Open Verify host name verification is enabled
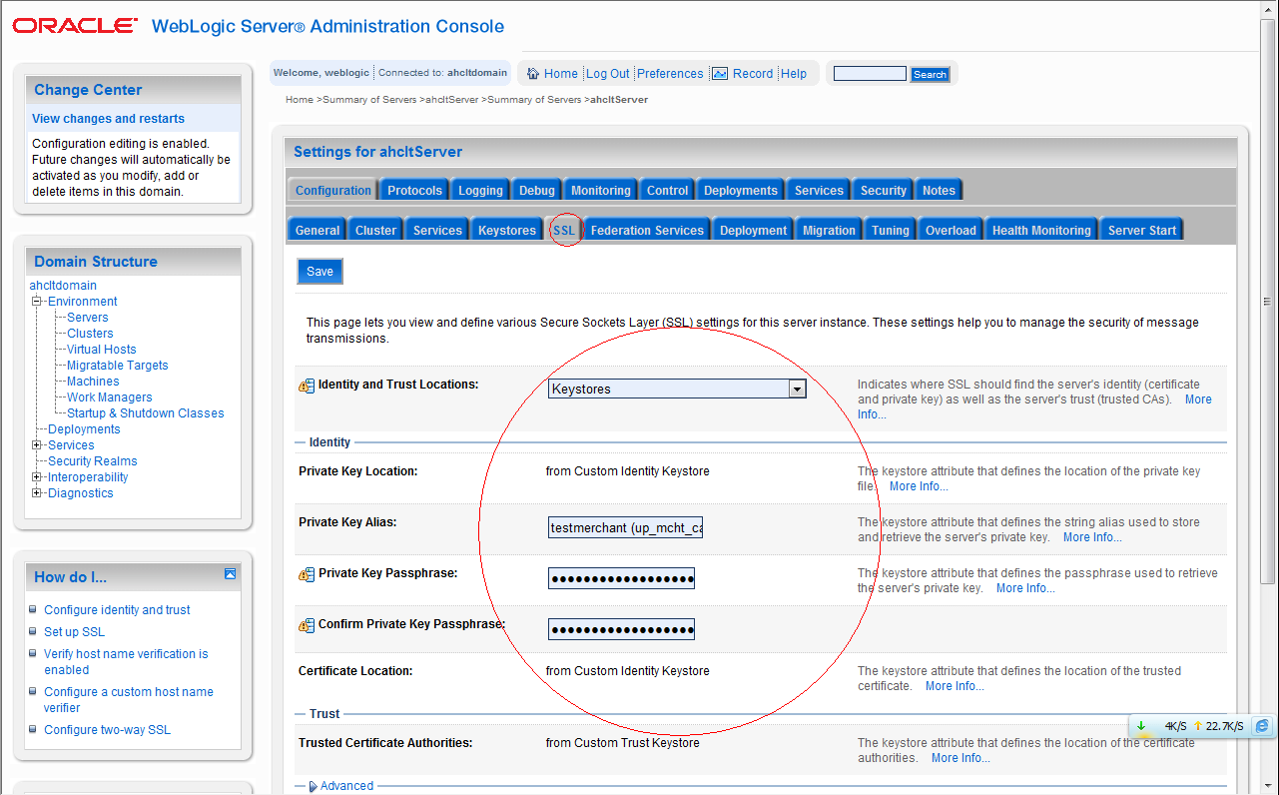The width and height of the screenshot is (1279, 795). tap(126, 662)
